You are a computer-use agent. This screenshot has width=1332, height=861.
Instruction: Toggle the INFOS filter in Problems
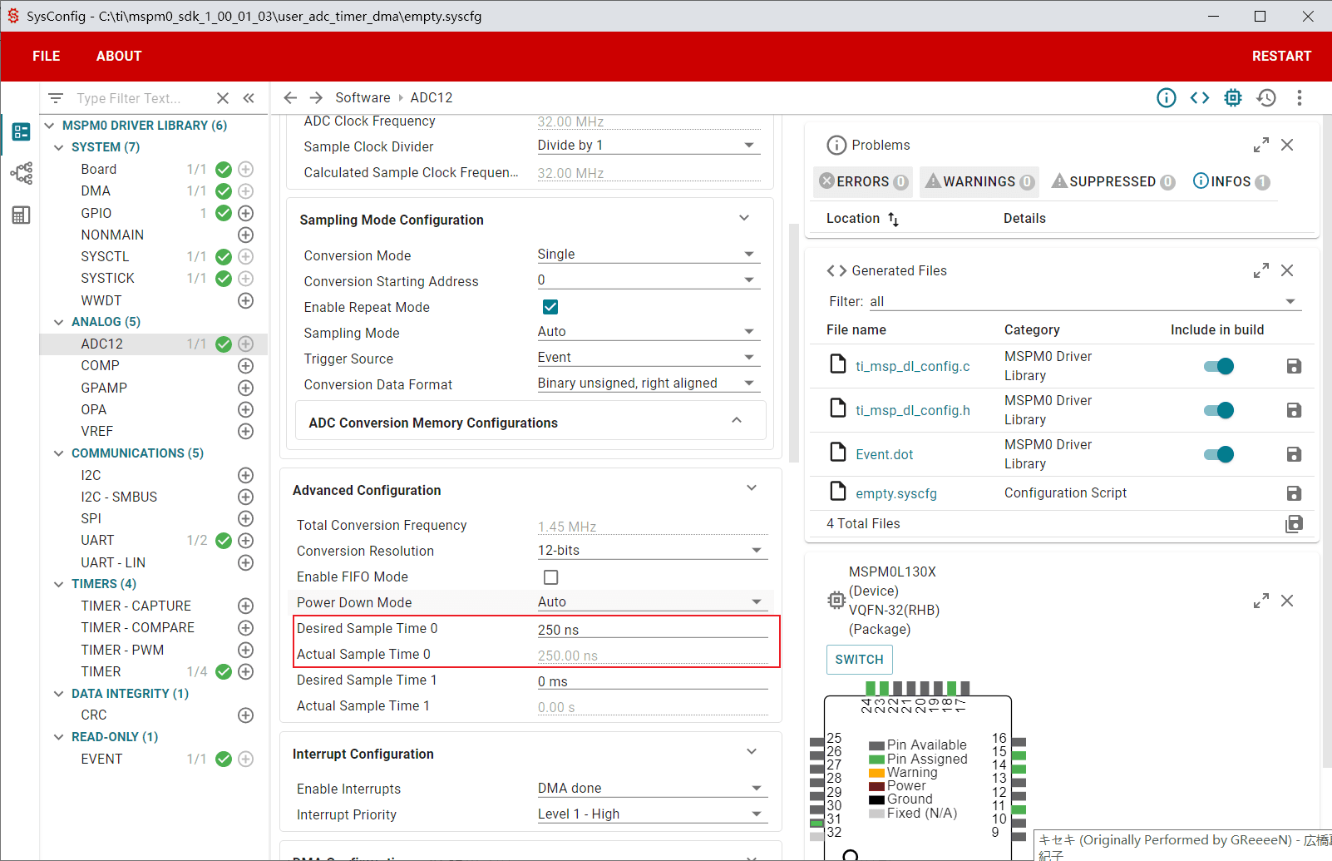click(1231, 181)
